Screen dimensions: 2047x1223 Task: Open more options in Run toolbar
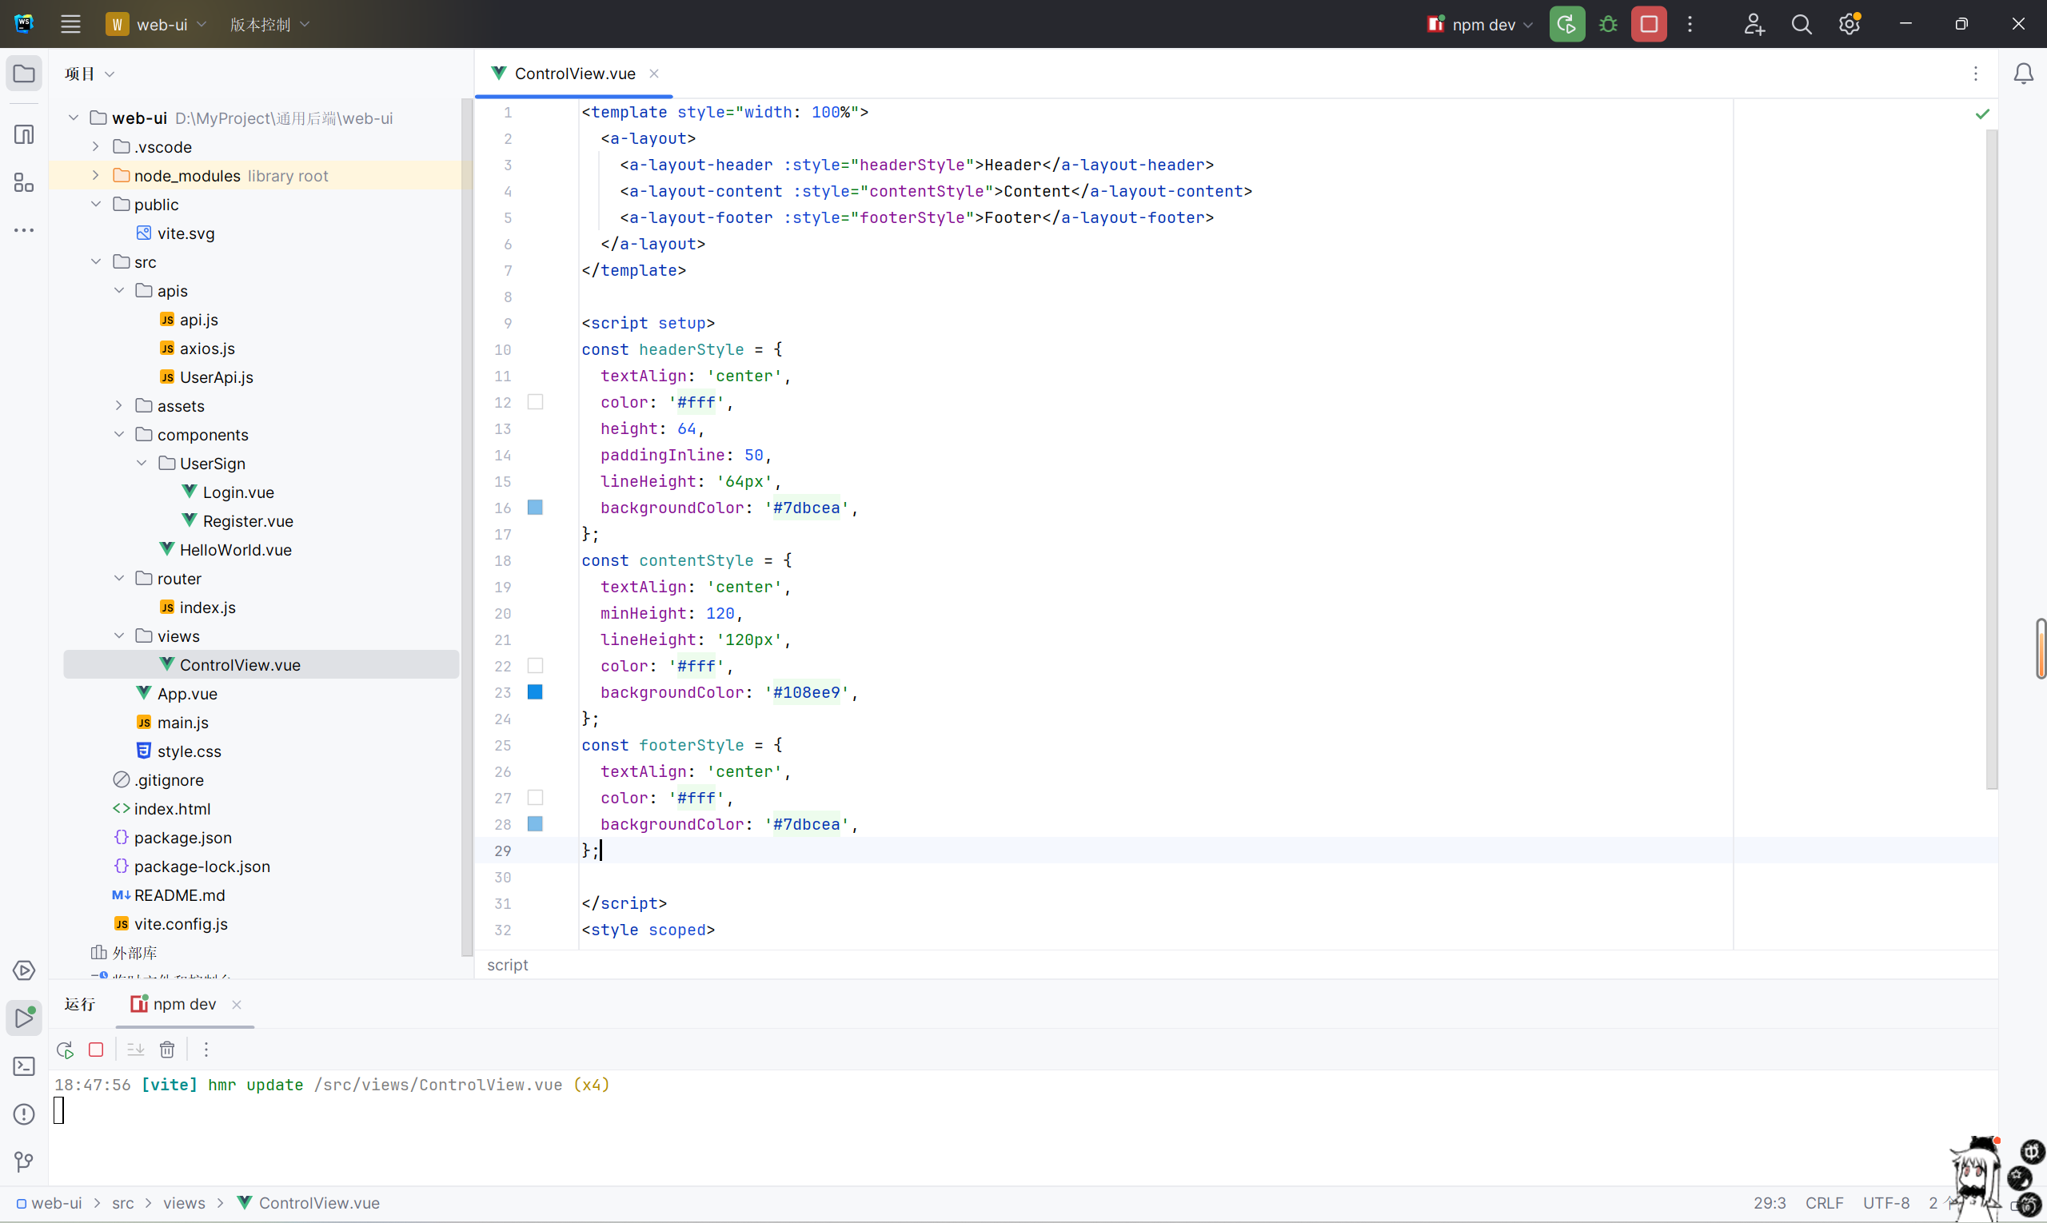(x=206, y=1049)
